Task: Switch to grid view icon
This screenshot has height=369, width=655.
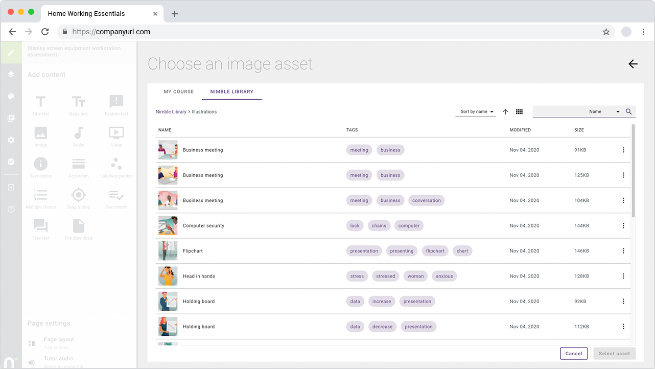Action: click(519, 112)
